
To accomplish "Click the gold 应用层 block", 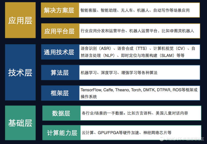I will pos(20,20).
